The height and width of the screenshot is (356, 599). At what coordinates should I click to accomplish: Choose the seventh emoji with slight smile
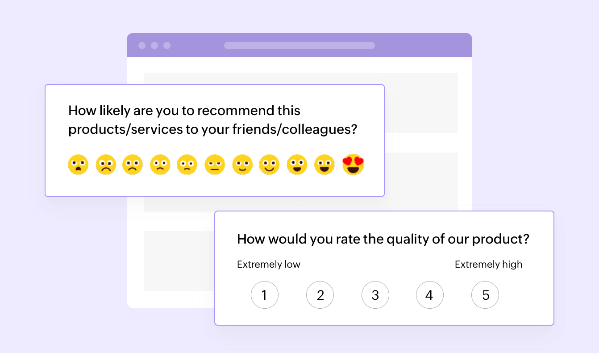click(x=242, y=165)
